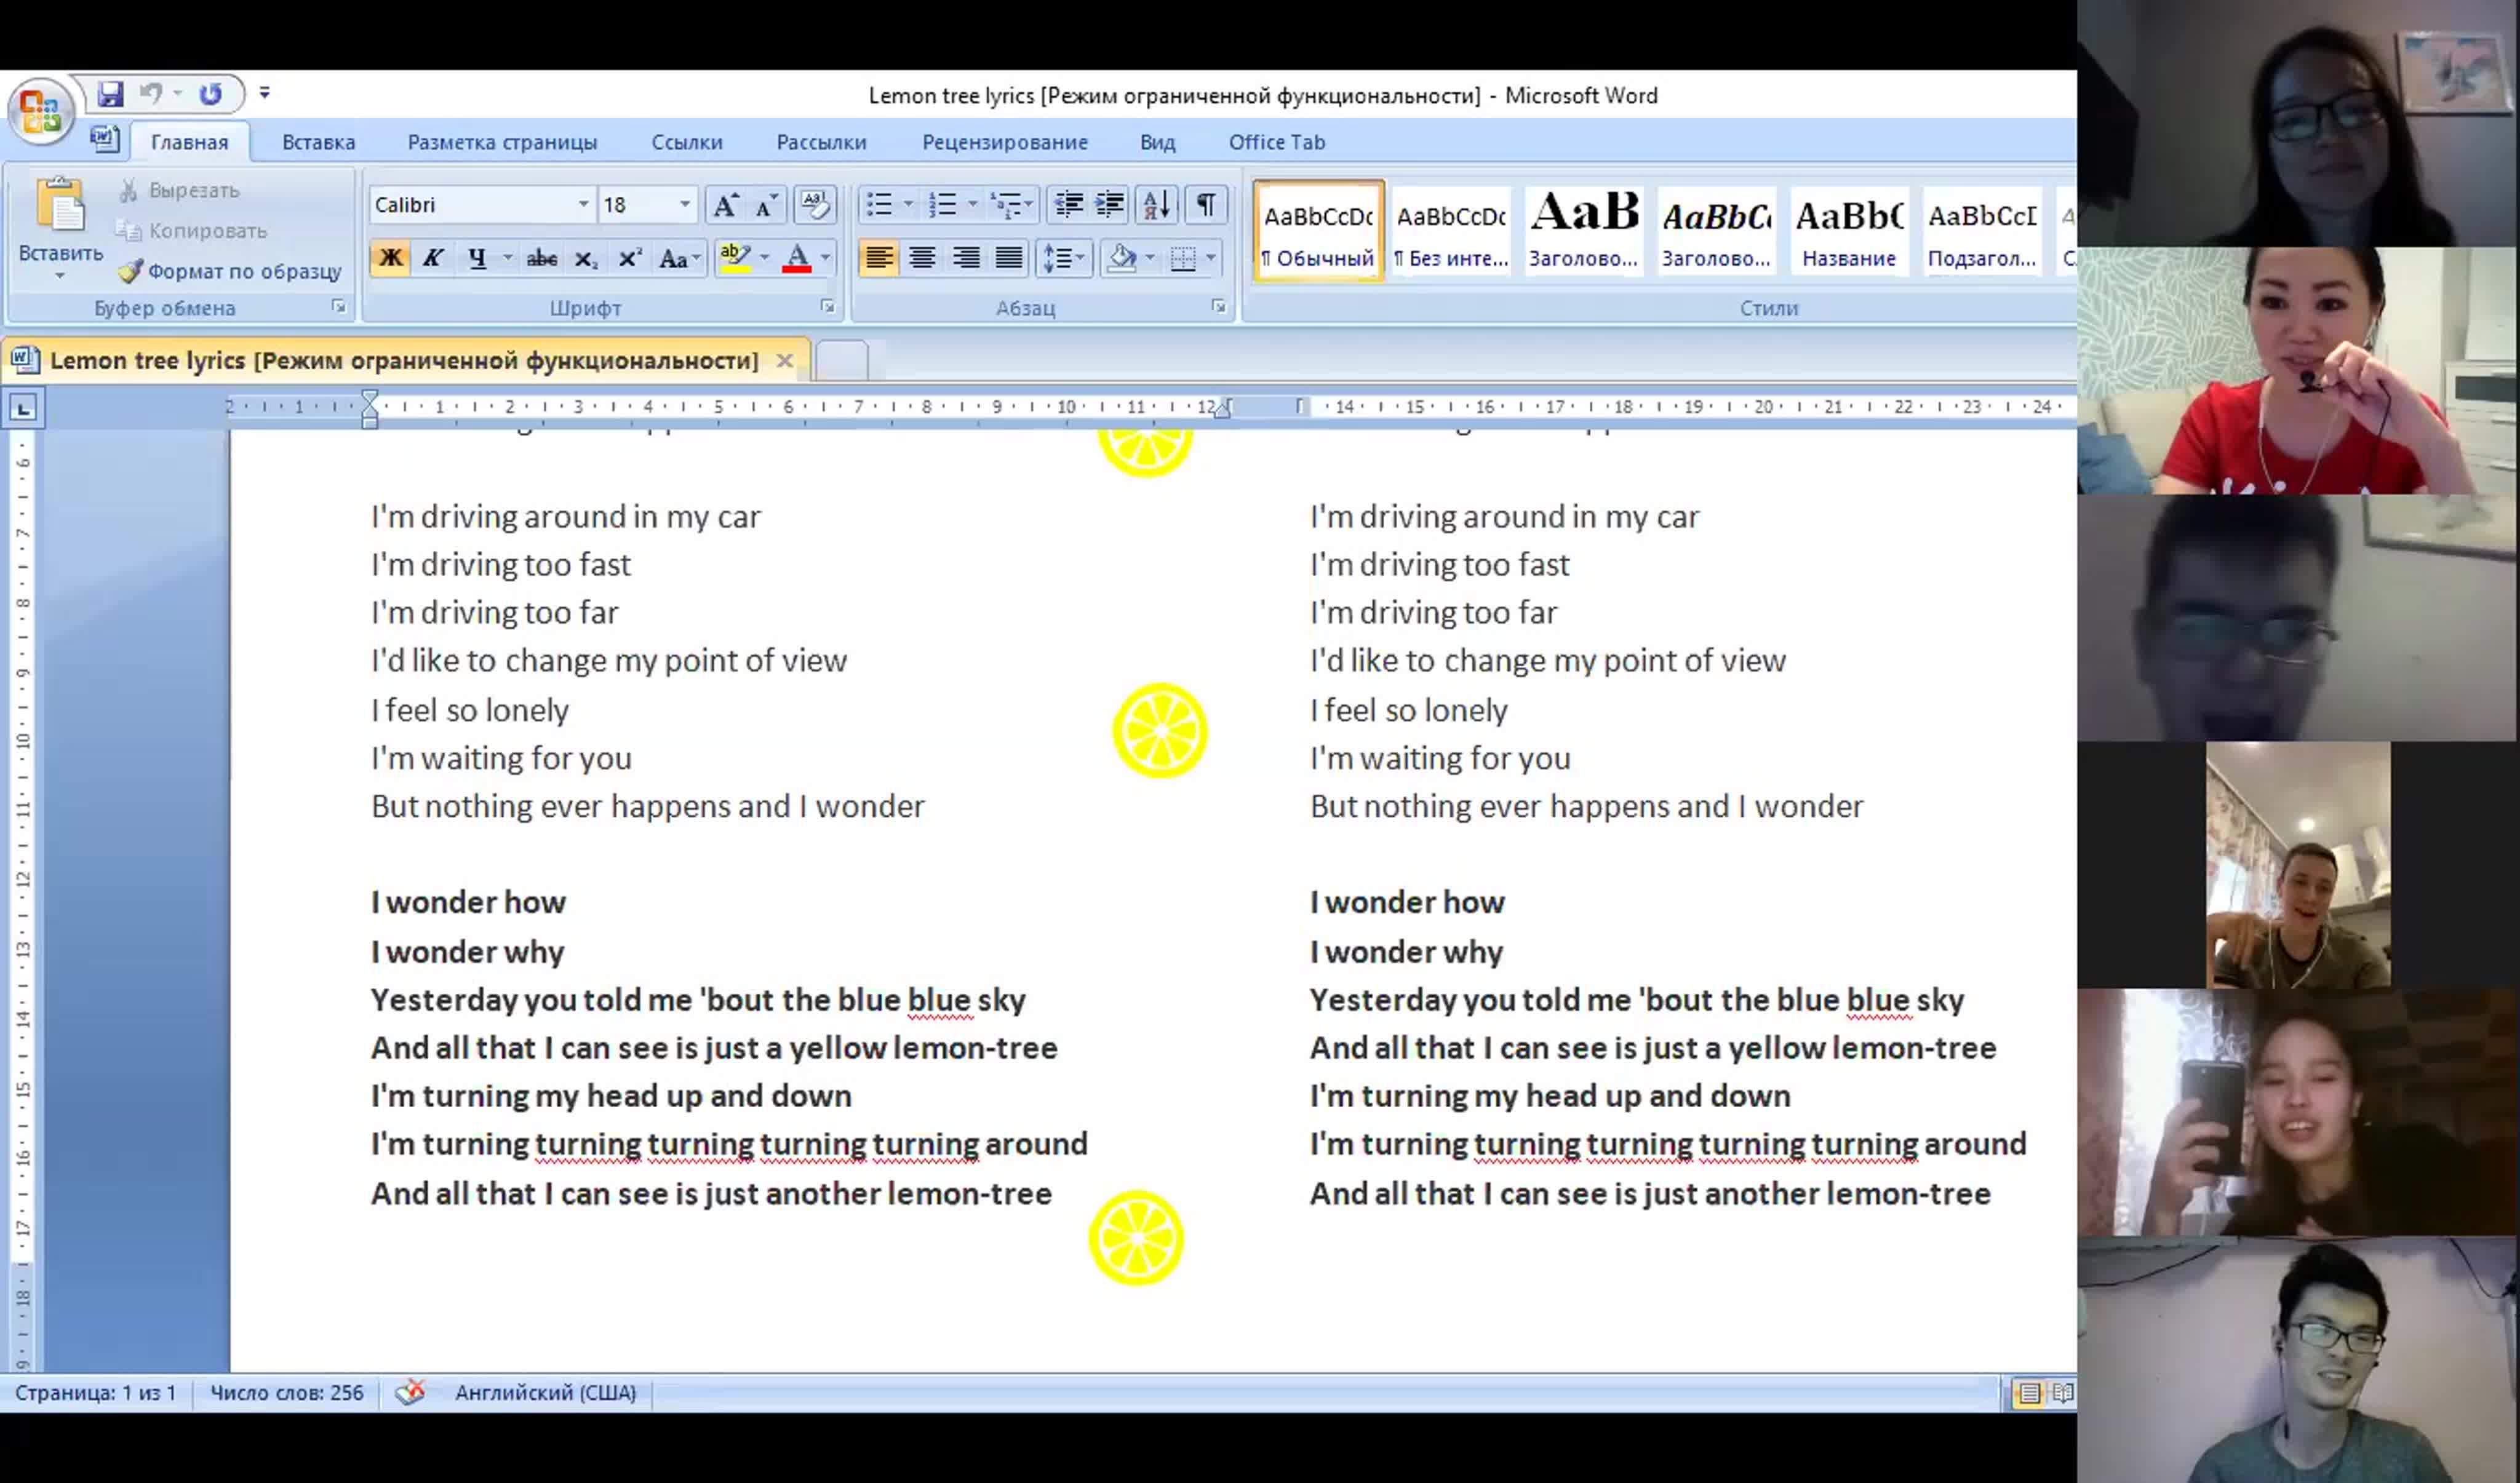Click spelling check status icon

coord(410,1392)
